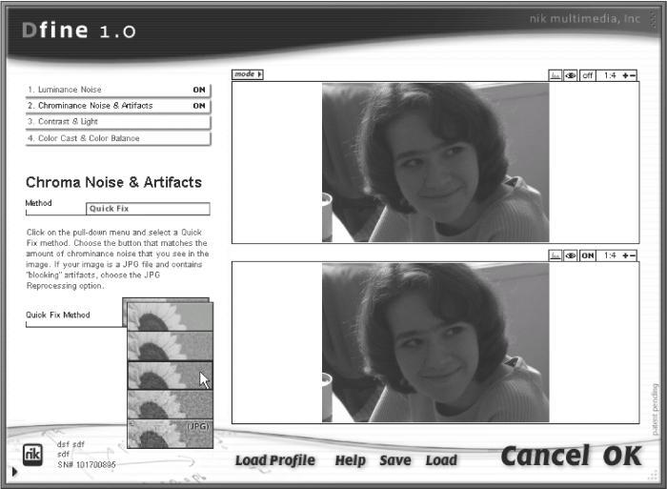Click Load Profile
The image size is (667, 489).
pos(275,460)
